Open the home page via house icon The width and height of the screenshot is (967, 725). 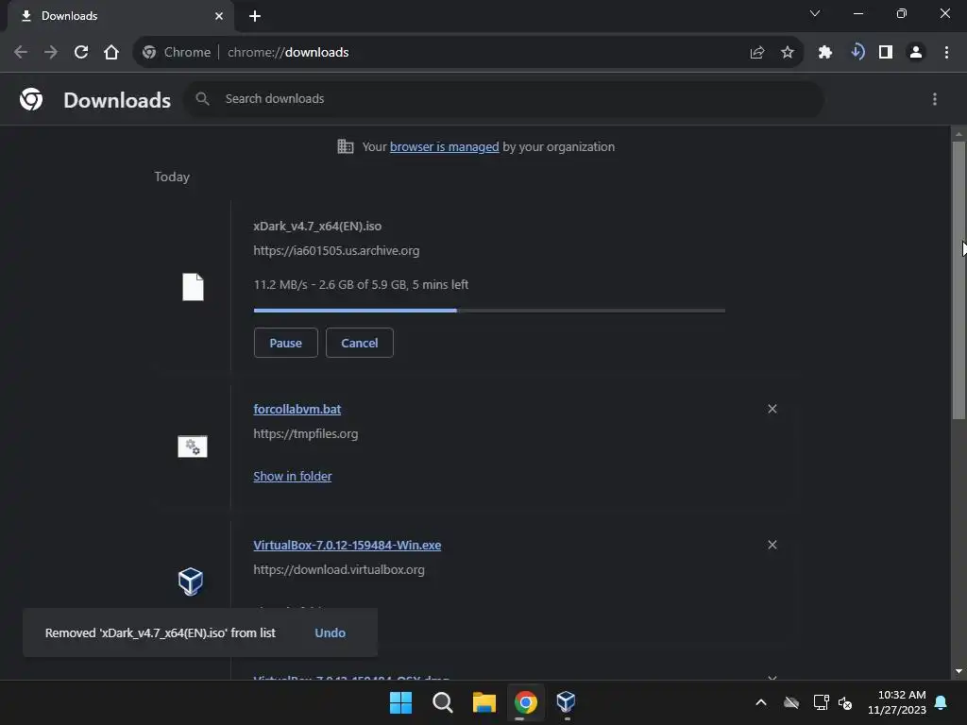pos(111,53)
